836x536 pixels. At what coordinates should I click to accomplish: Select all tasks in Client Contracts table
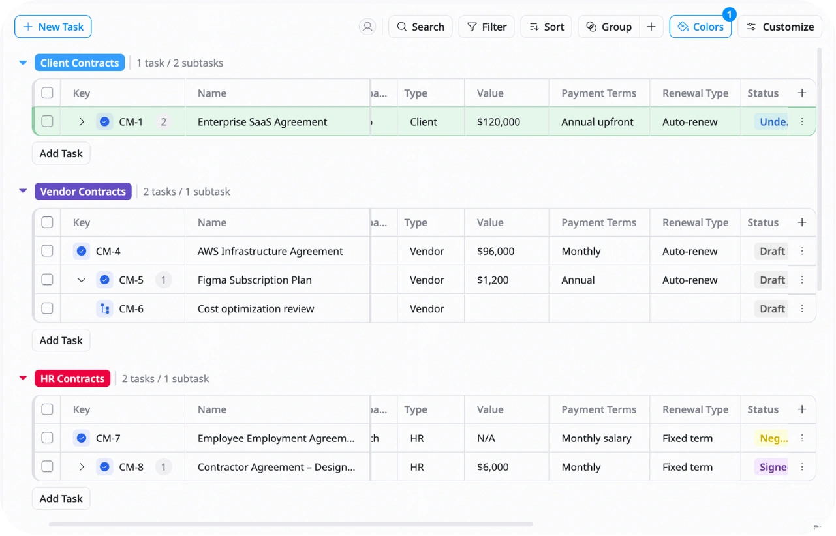(x=47, y=93)
